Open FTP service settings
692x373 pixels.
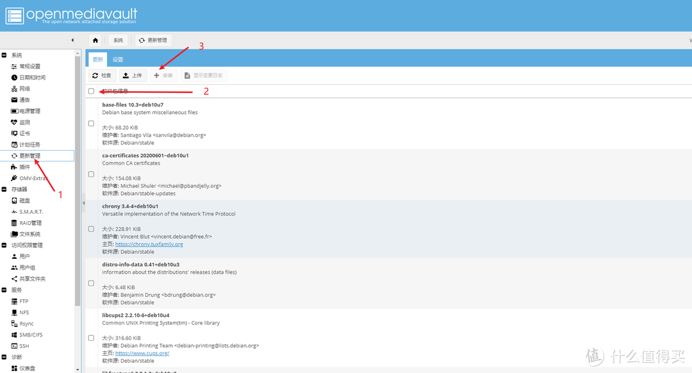point(20,301)
